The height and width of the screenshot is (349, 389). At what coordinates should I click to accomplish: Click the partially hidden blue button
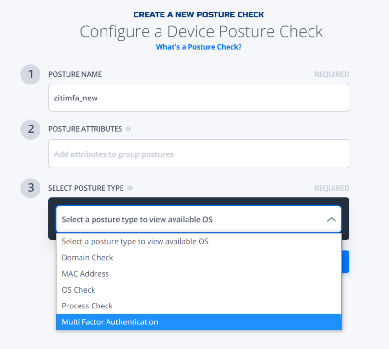pyautogui.click(x=346, y=262)
